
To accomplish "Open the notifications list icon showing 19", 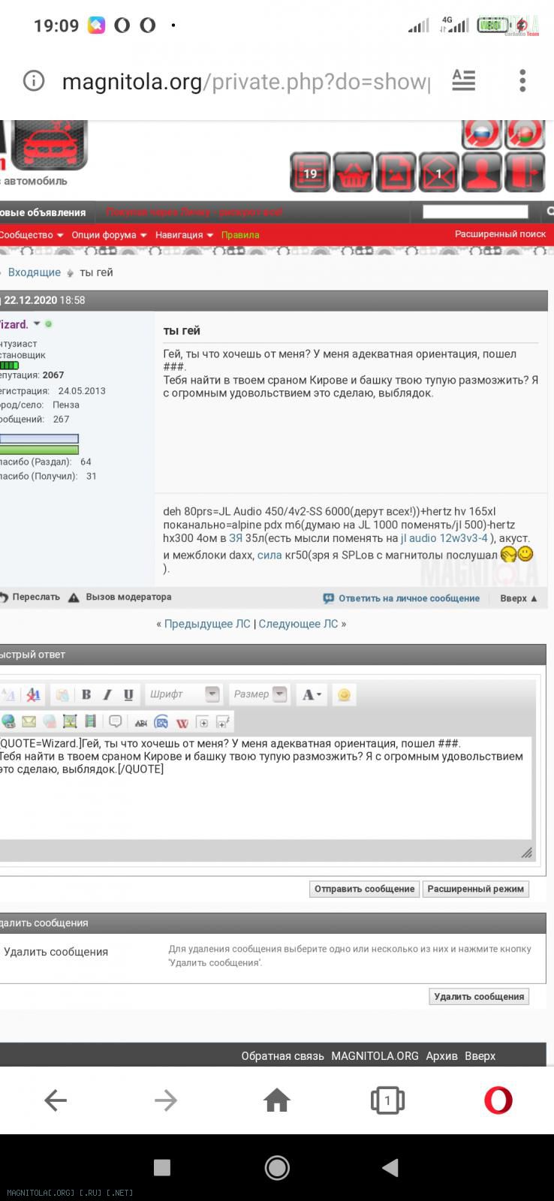I will [310, 173].
